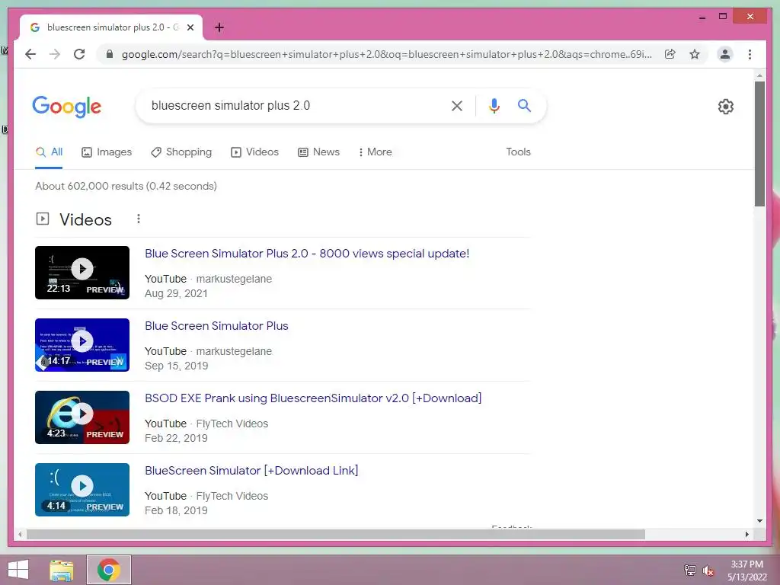This screenshot has height=585, width=780.
Task: Open Chrome profile avatar menu
Action: point(725,54)
